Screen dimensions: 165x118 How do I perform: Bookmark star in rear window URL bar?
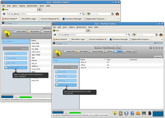coord(78,14)
